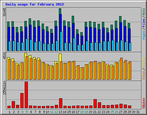Click the 'Visits' legend label
The height and width of the screenshot is (115, 147).
pyautogui.click(x=144, y=62)
